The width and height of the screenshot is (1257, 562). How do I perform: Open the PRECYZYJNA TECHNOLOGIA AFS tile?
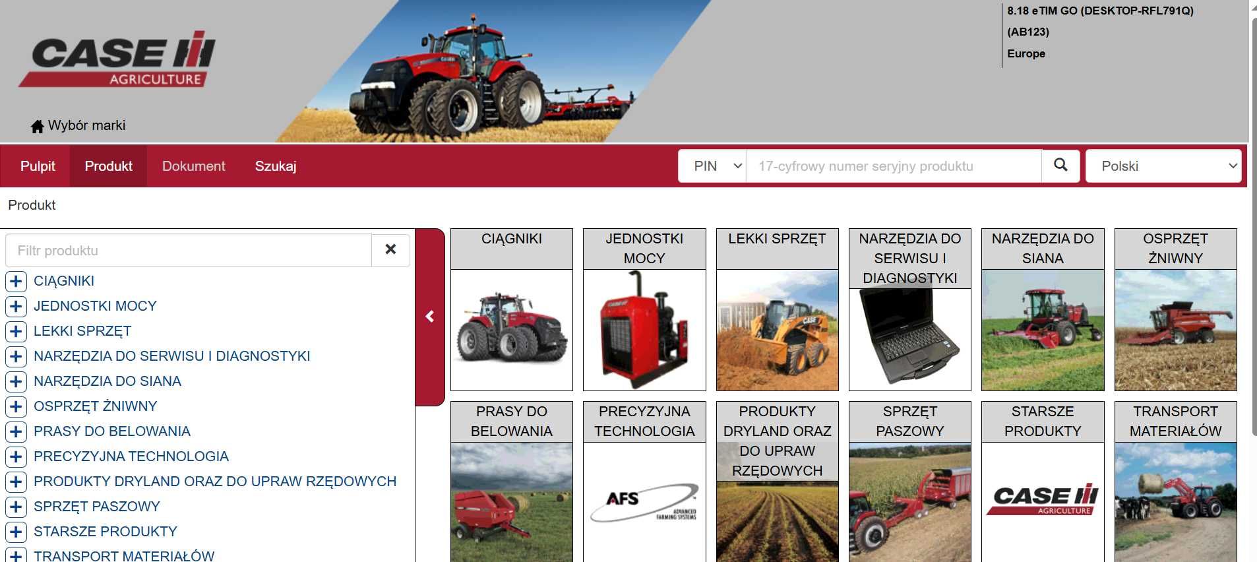(644, 482)
